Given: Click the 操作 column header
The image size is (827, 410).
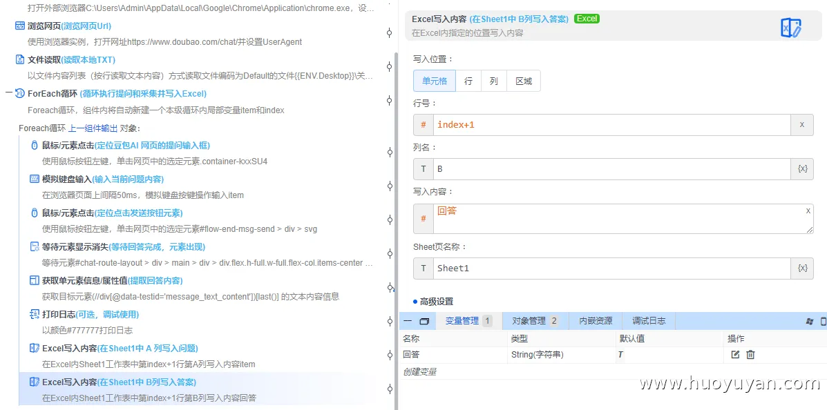Looking at the screenshot, I should click(736, 338).
